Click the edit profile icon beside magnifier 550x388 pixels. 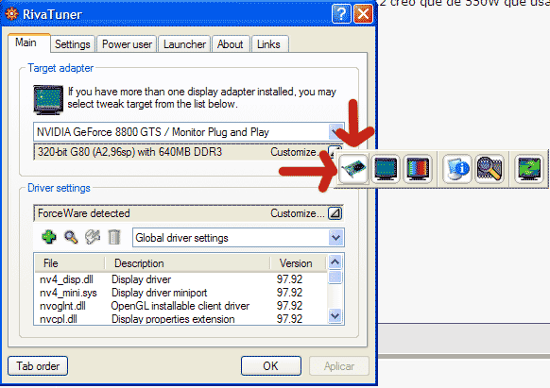(x=93, y=237)
